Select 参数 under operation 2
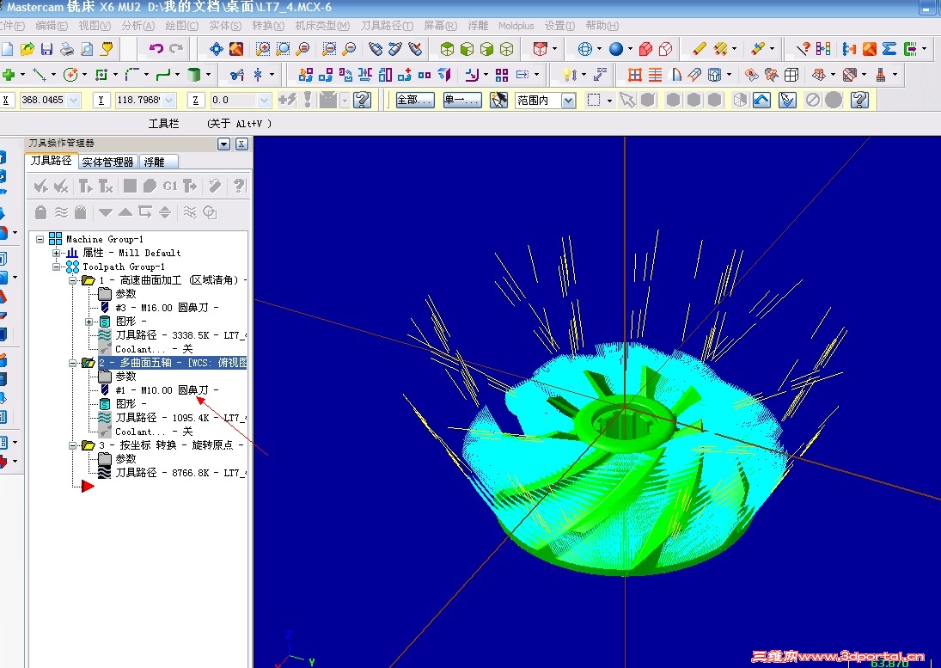 coord(126,377)
